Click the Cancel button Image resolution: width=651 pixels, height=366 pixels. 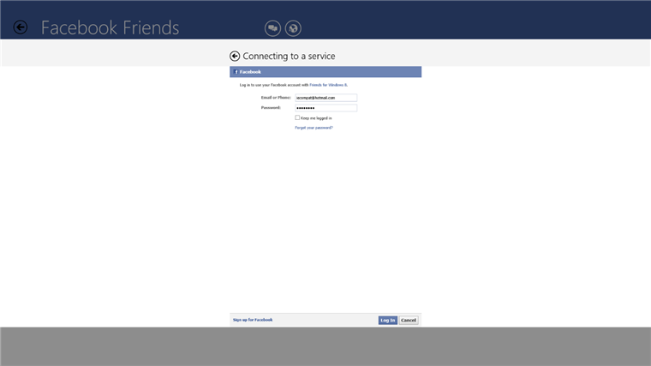pos(409,321)
